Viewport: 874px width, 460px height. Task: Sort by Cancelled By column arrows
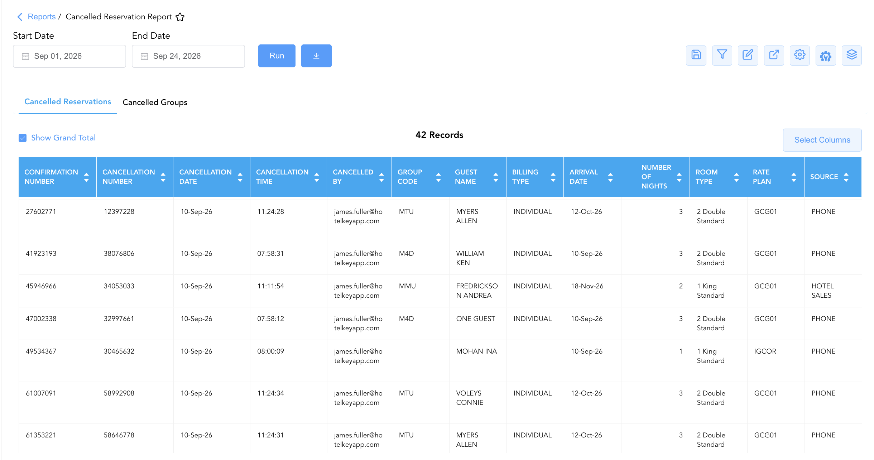pyautogui.click(x=381, y=177)
